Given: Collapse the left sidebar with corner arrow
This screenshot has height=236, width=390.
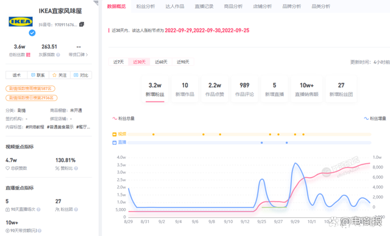Looking at the screenshot, I should 96,2.
